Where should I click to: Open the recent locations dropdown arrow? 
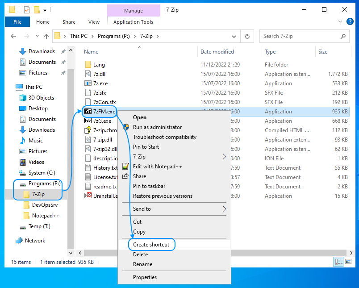37,36
